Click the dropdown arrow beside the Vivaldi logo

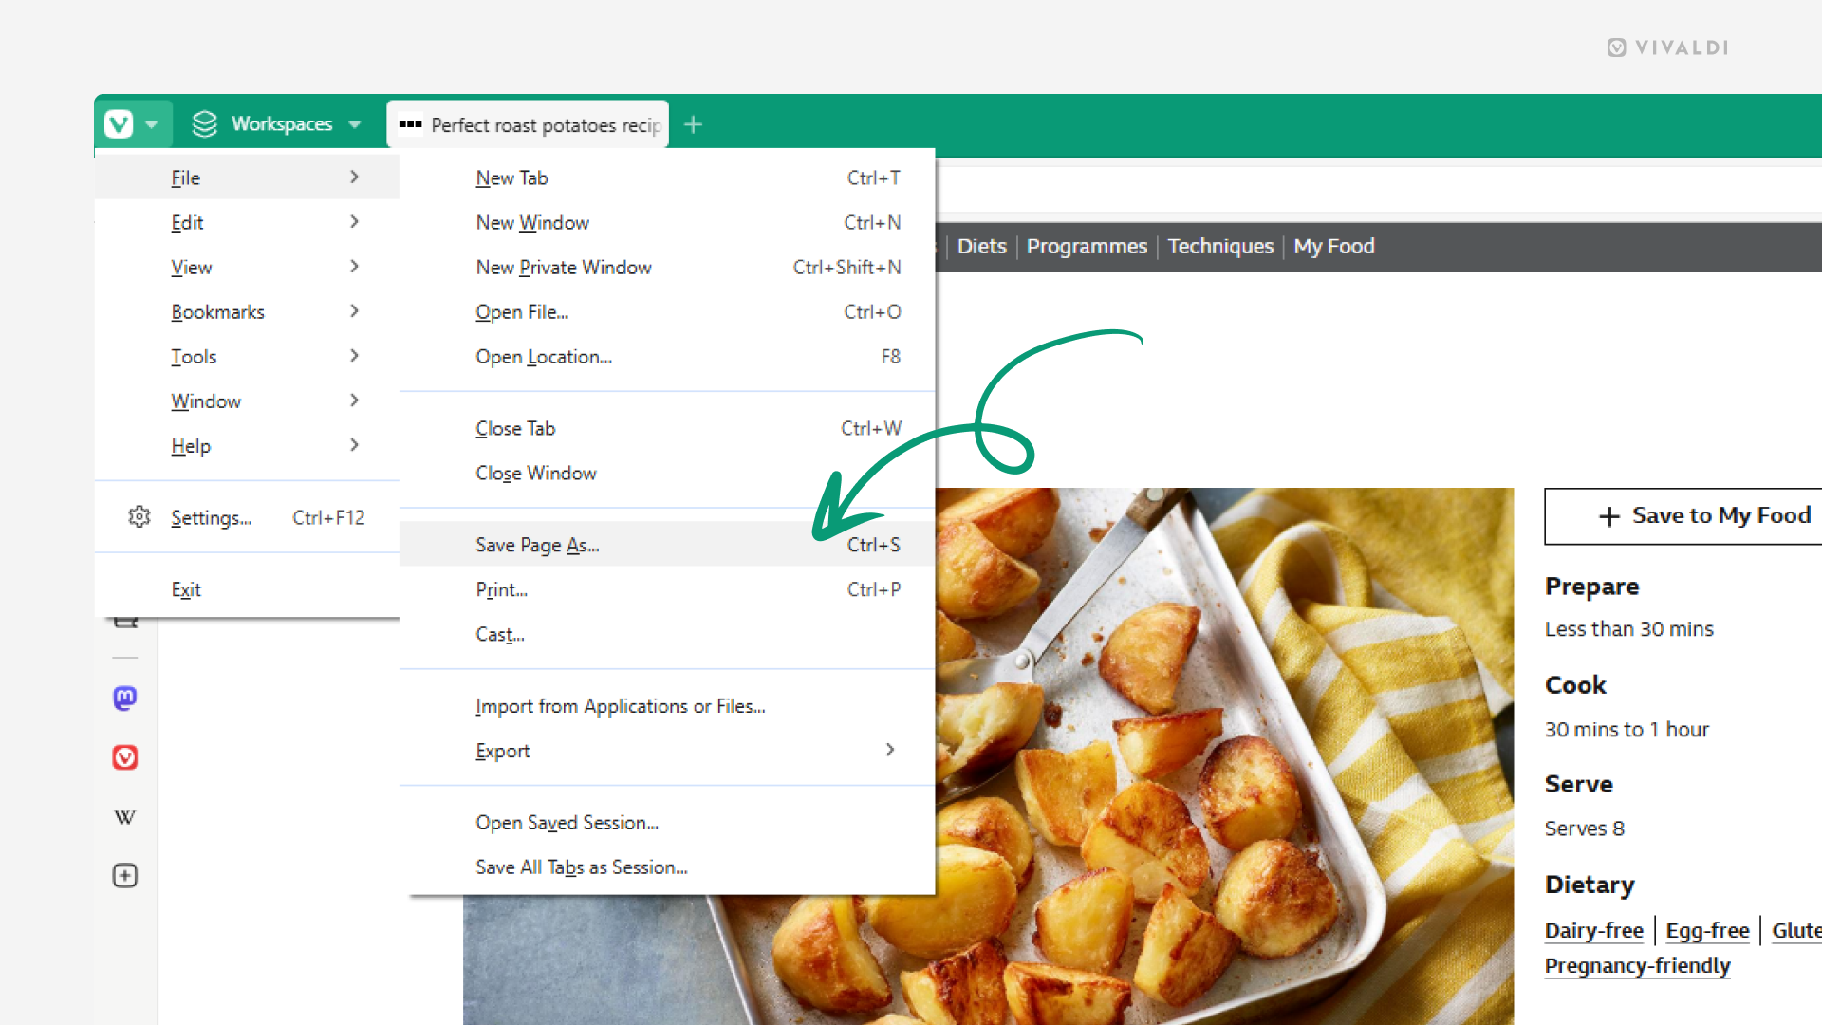[x=152, y=124]
